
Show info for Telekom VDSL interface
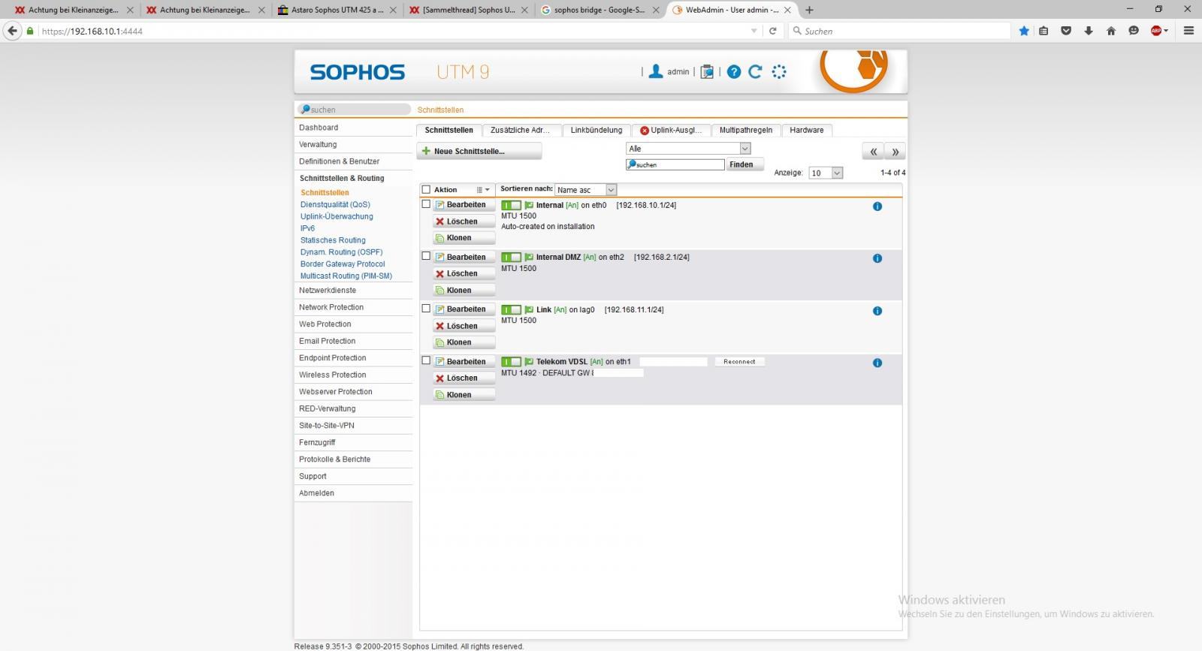pos(877,363)
